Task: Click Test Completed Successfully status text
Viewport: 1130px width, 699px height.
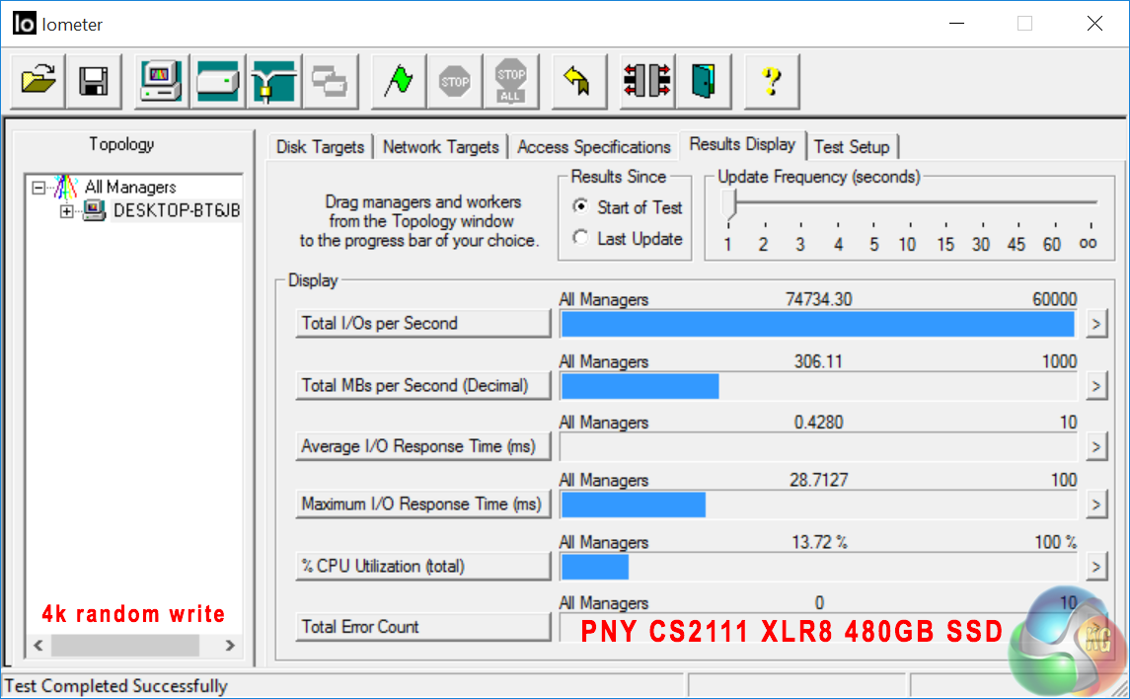Action: pos(115,686)
